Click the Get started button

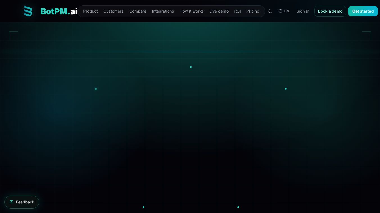[363, 11]
